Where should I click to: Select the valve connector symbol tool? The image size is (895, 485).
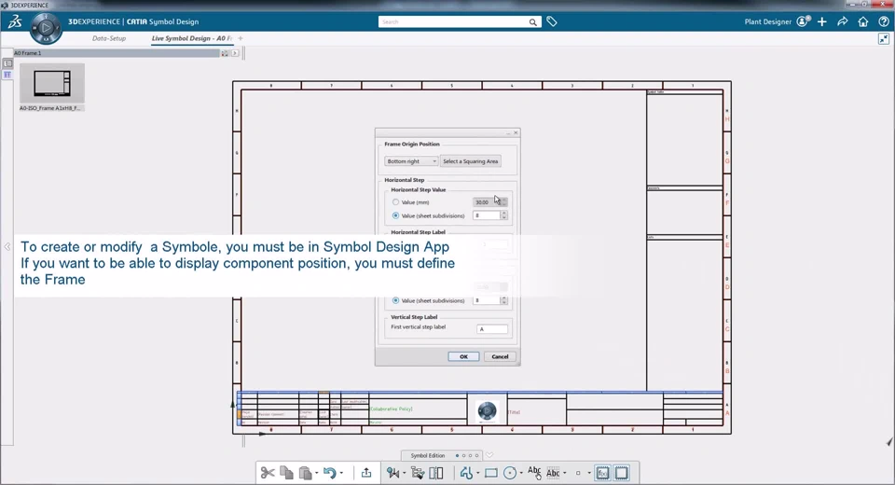[392, 473]
